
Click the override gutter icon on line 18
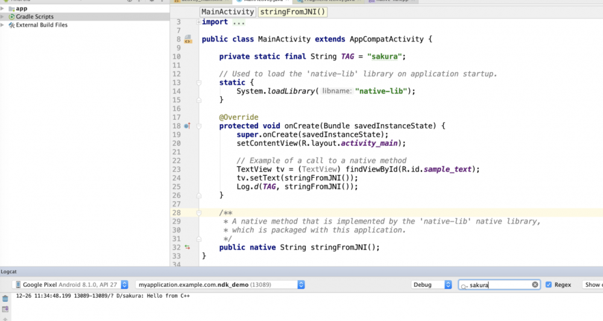pyautogui.click(x=187, y=126)
